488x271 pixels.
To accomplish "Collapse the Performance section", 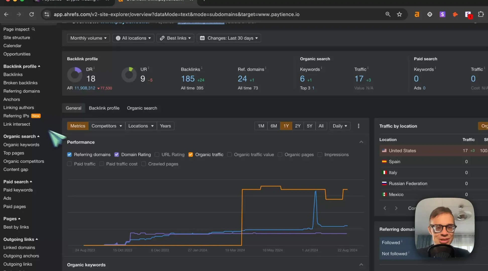I will pos(361,142).
